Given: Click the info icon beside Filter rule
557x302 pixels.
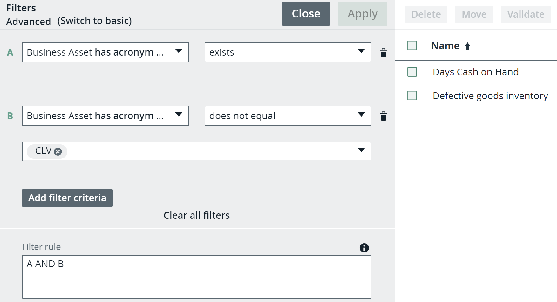Looking at the screenshot, I should pos(364,247).
